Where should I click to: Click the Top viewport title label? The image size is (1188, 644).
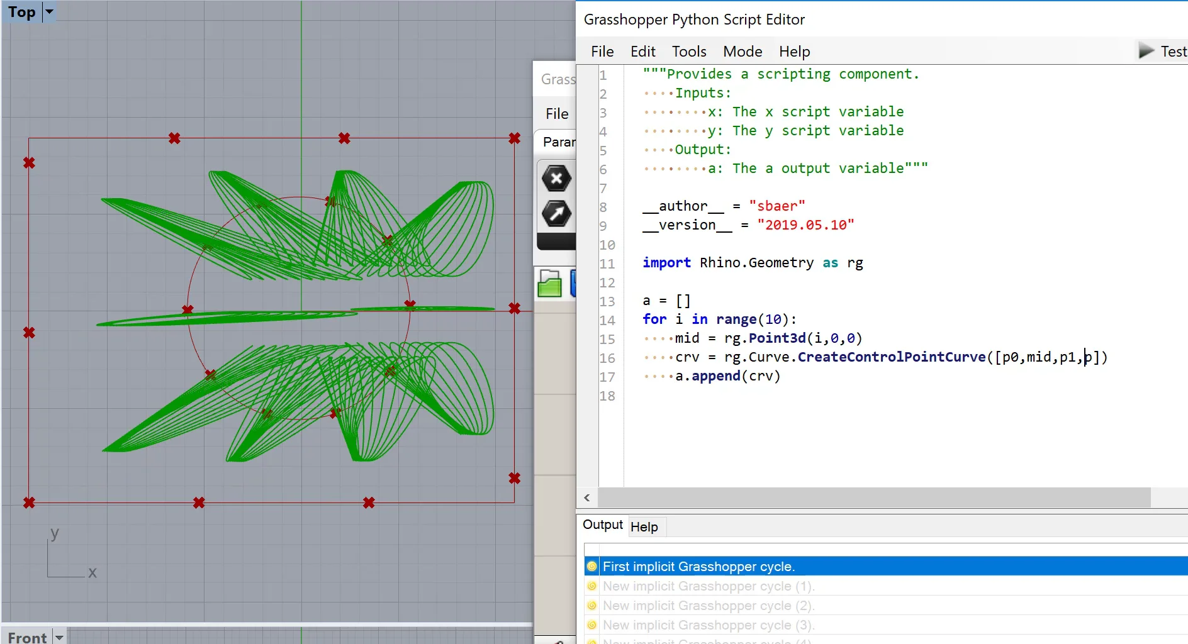(22, 12)
